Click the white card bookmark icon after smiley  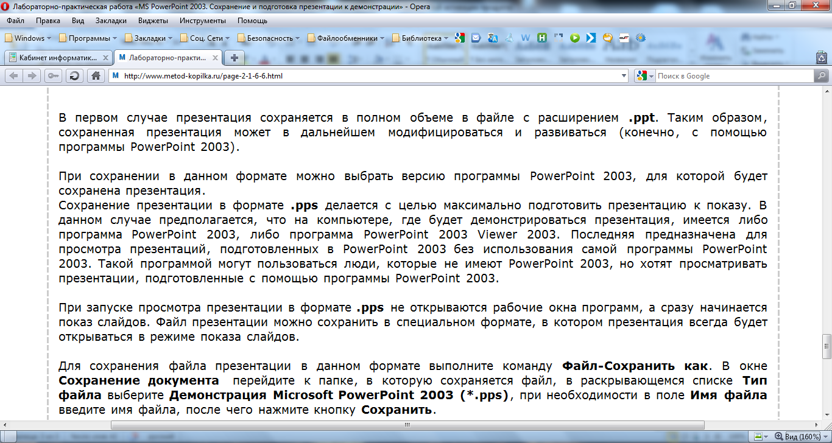click(x=624, y=38)
